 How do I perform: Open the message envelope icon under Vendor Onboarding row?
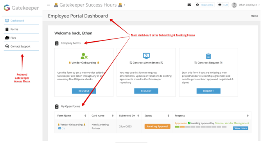[60, 128]
